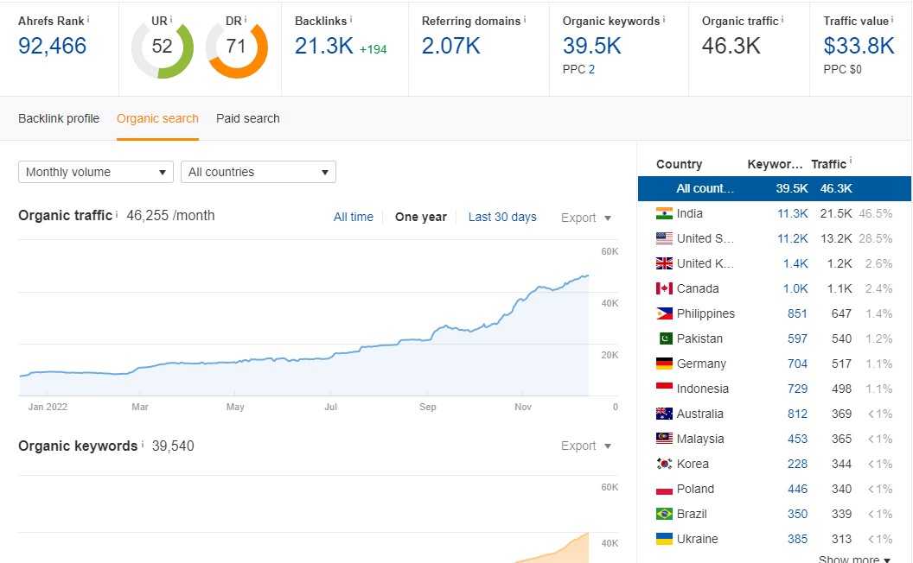
Task: Click the Pakistan flag icon
Action: click(666, 338)
